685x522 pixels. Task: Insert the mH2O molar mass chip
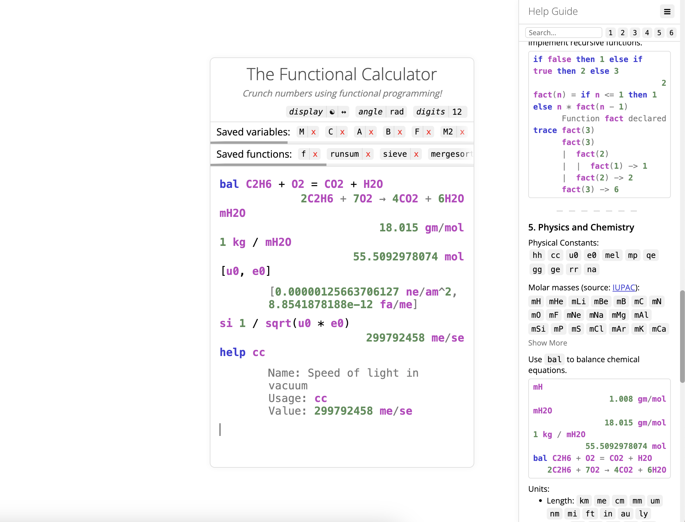click(x=542, y=410)
